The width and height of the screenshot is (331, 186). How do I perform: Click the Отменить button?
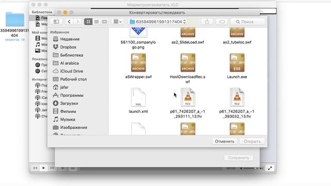coord(224,141)
